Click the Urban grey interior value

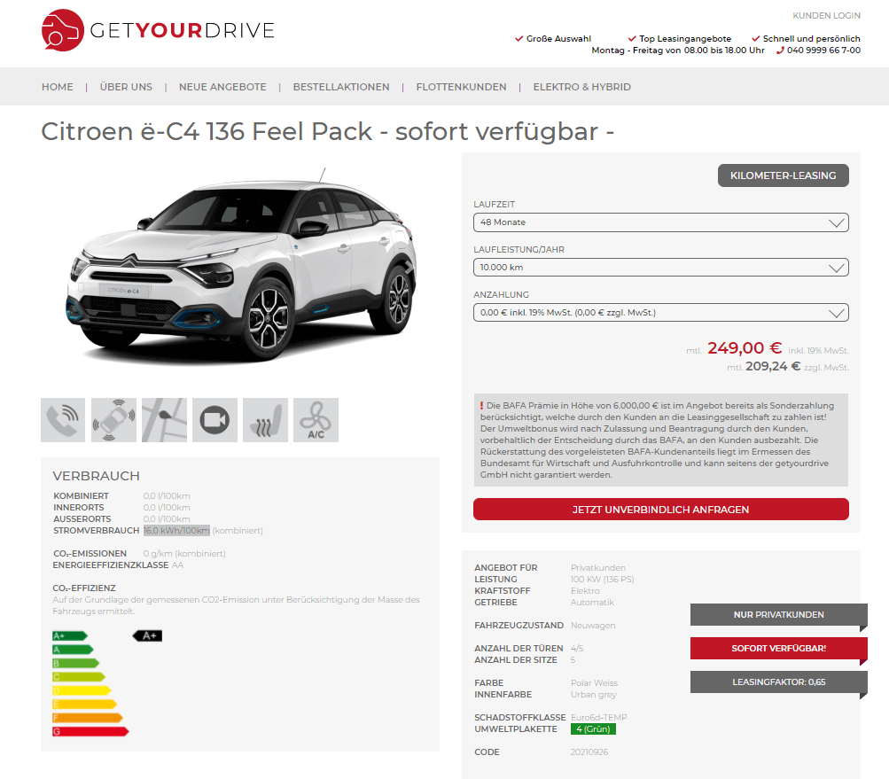594,695
